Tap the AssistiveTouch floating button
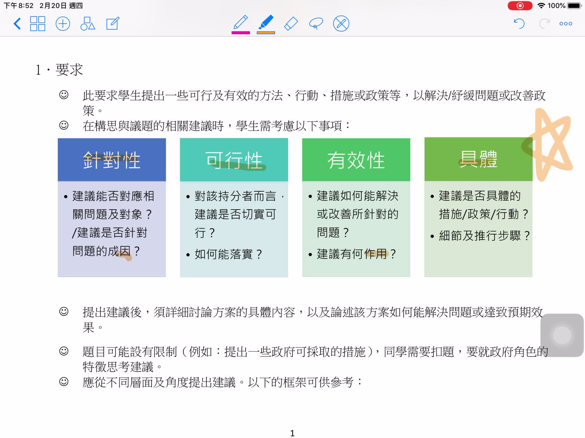 (562, 335)
